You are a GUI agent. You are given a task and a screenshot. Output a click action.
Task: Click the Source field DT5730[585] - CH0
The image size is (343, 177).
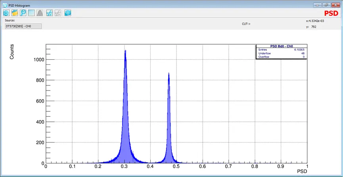click(x=23, y=26)
